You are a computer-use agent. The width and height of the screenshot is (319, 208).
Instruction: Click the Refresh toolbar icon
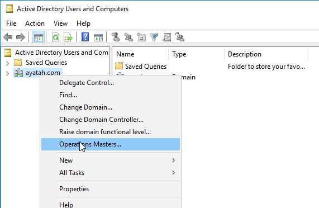55,37
